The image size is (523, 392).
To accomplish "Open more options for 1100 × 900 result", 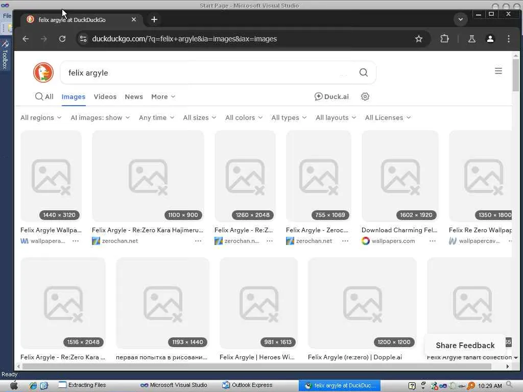I will (198, 241).
